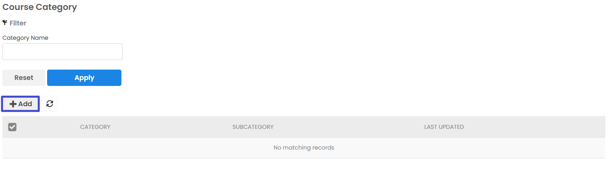Click the word Apply on blue button
This screenshot has width=609, height=173.
[84, 78]
